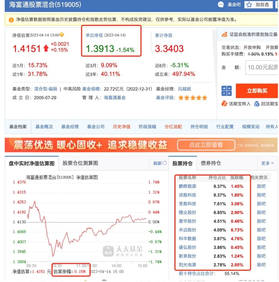Click the 点此立即查看 banner button

tap(206, 145)
